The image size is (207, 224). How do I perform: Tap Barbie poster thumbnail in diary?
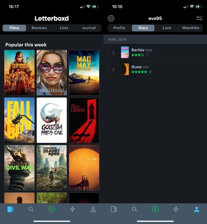coord(125,52)
